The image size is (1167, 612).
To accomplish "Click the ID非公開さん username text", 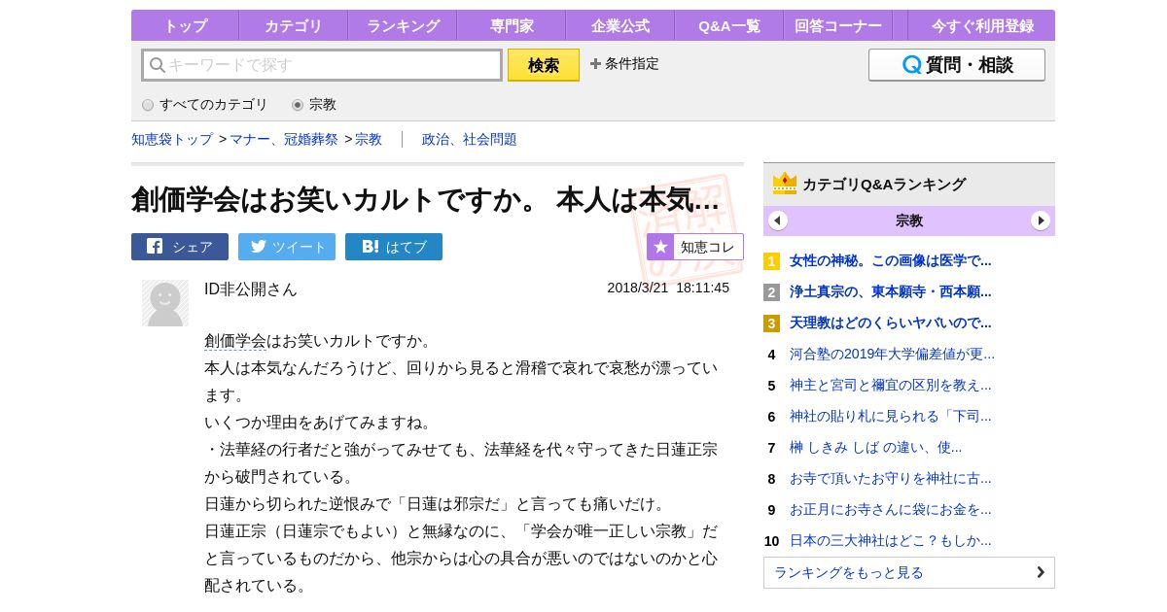I will [251, 289].
